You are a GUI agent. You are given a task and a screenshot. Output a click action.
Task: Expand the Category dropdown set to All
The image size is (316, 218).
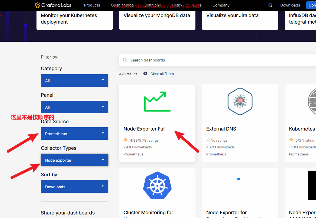75,80
